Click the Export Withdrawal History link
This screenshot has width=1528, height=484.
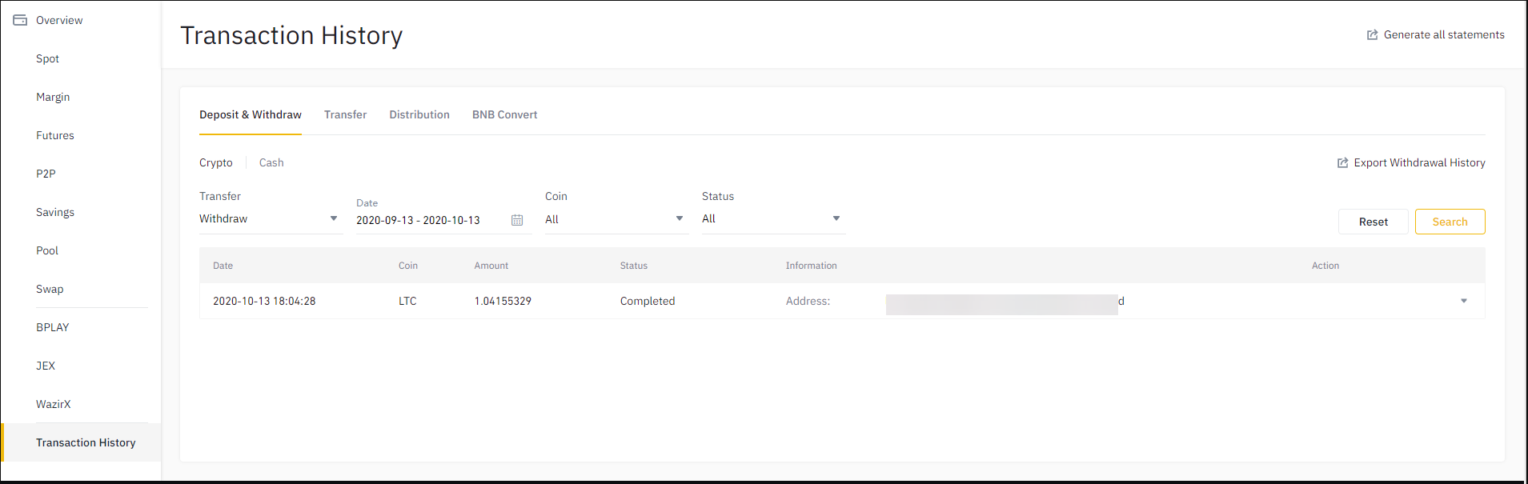point(1418,163)
